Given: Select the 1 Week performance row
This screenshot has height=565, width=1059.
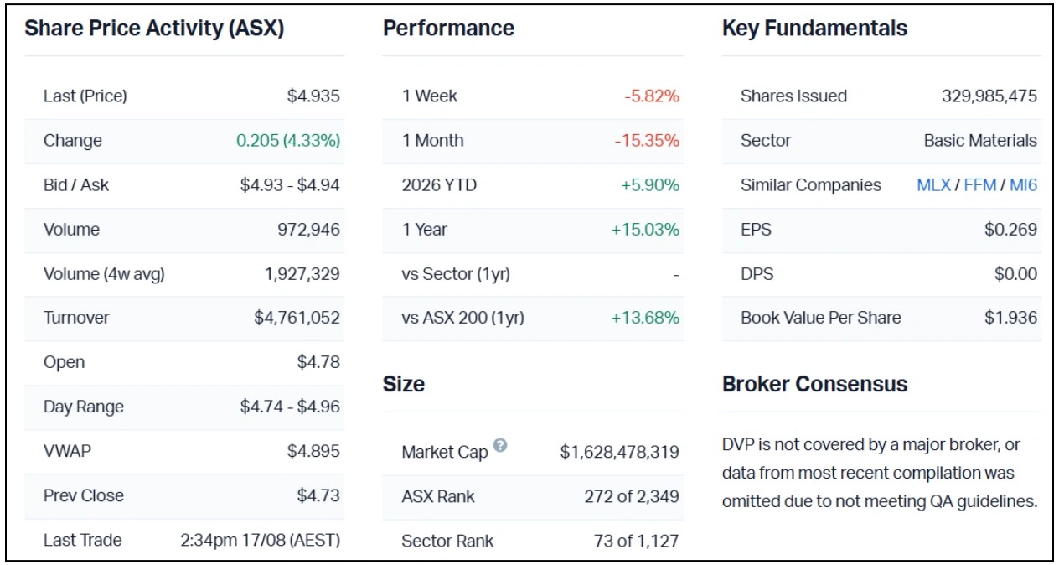Looking at the screenshot, I should coord(533,96).
